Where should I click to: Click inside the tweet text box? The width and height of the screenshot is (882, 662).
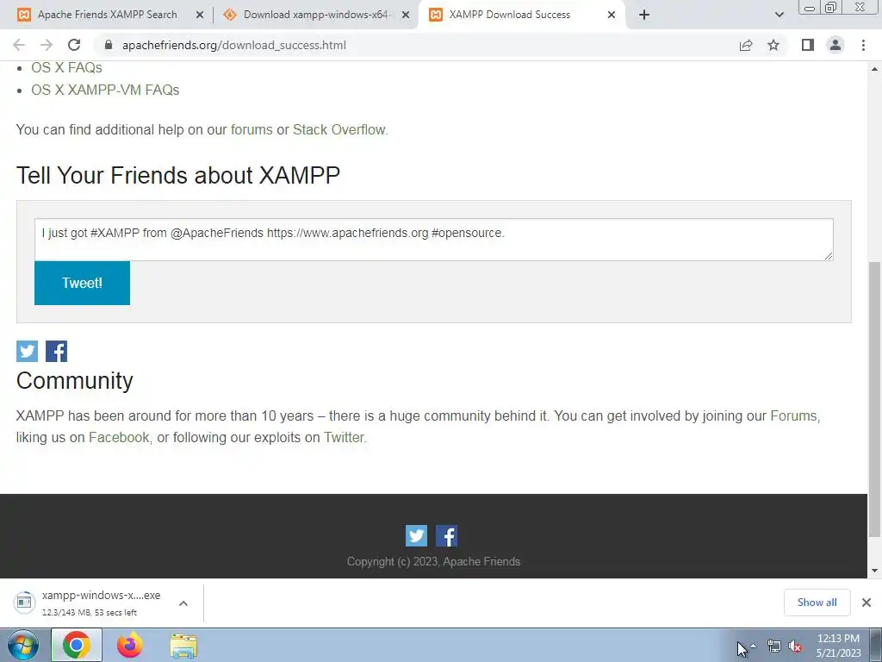[434, 240]
